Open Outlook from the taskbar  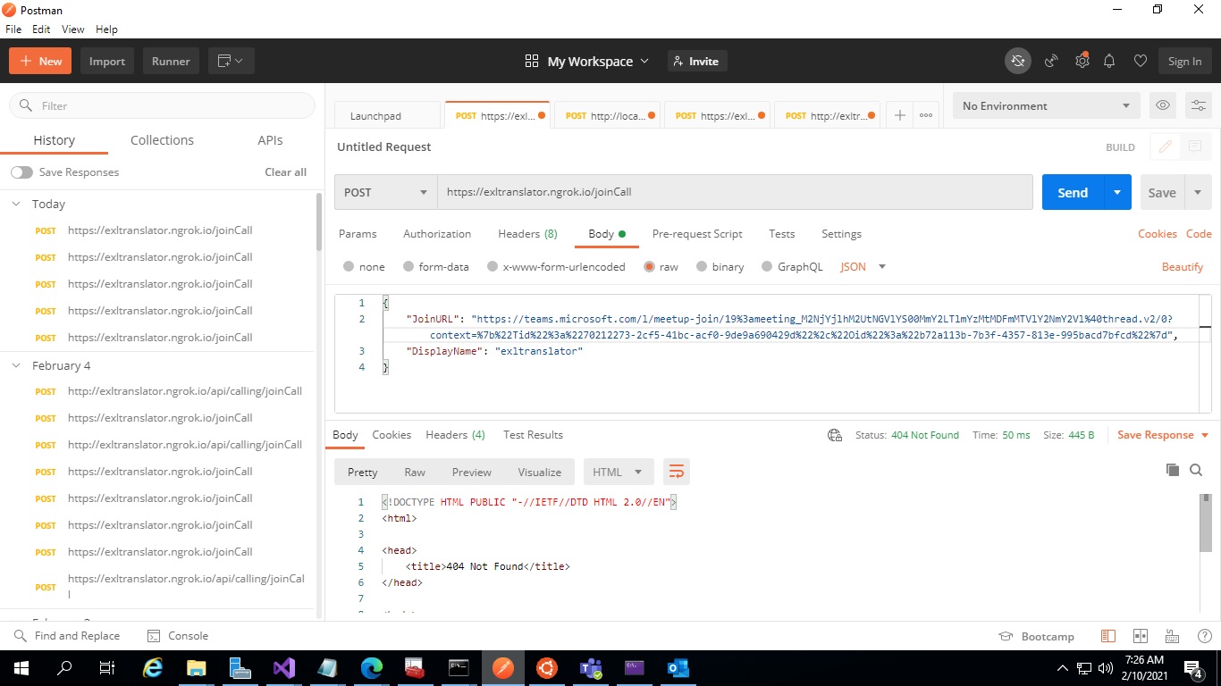(678, 667)
